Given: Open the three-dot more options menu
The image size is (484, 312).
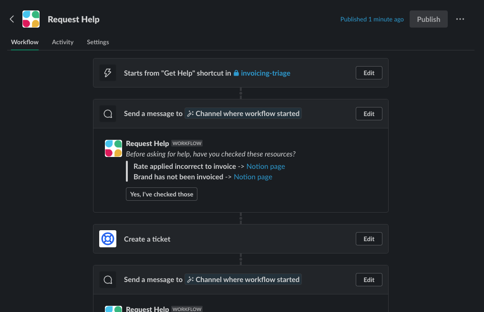Looking at the screenshot, I should coord(460,19).
